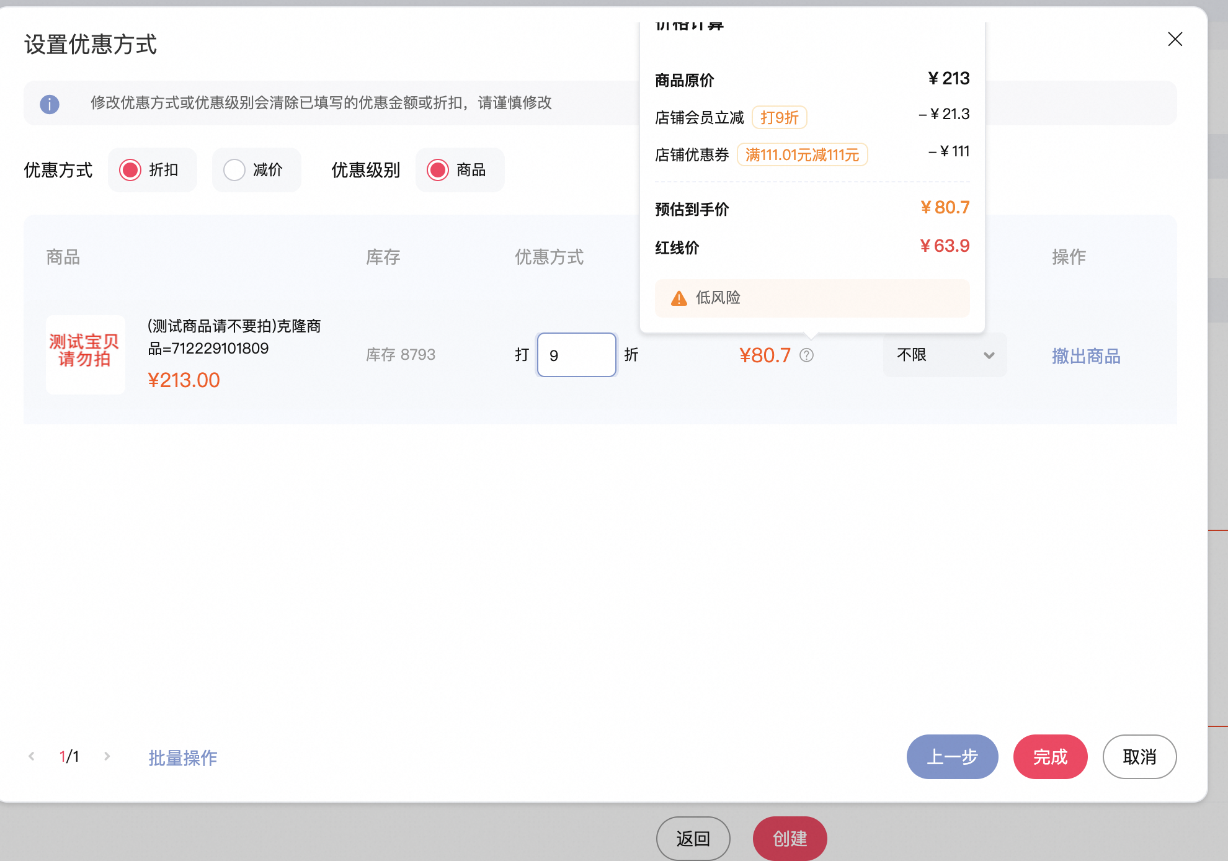Click the 满111.01元减111元 coupon tag
This screenshot has height=861, width=1228.
click(803, 154)
